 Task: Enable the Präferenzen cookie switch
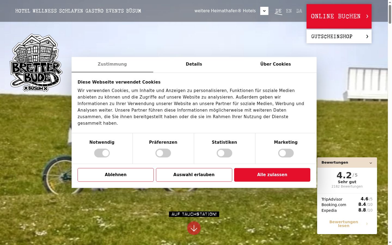click(x=163, y=153)
